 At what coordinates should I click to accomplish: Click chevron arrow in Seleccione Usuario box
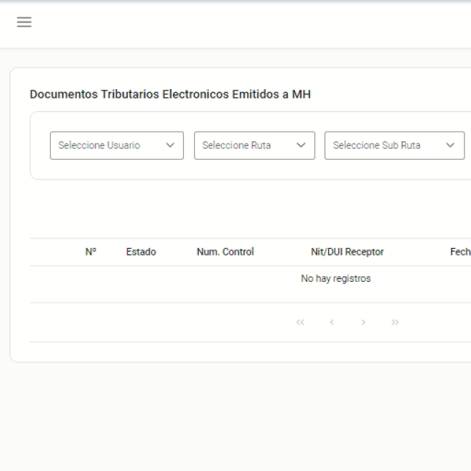(x=170, y=146)
